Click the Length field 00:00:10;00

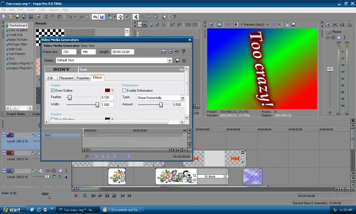pyautogui.click(x=123, y=52)
